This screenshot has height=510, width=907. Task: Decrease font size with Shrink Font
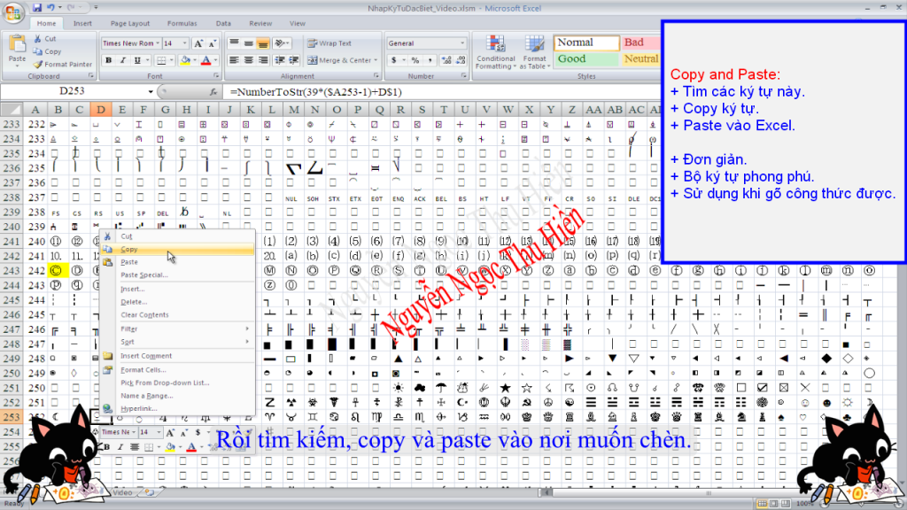point(213,43)
